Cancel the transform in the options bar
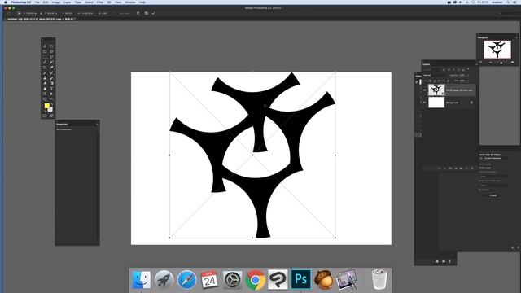This screenshot has width=521, height=293. 147,13
